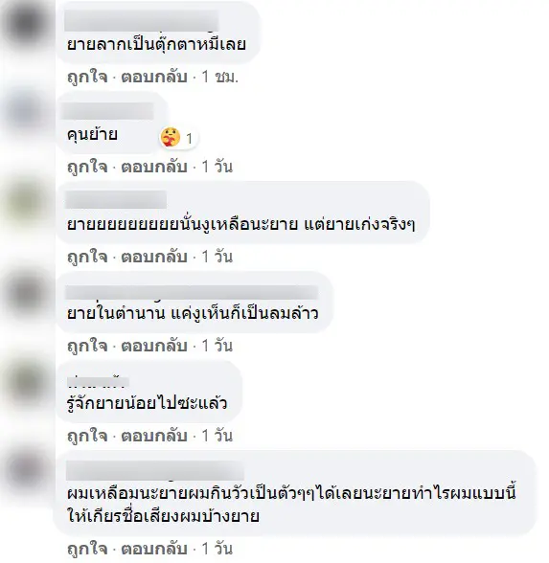The height and width of the screenshot is (563, 549).
Task: Like the ยายในตำนาน comment
Action: pyautogui.click(x=87, y=346)
